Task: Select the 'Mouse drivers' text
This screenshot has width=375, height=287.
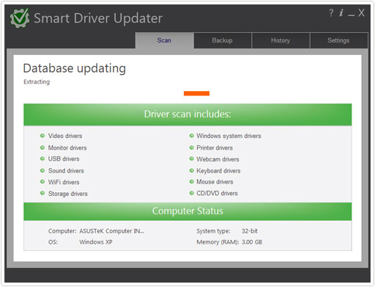Action: pos(215,182)
